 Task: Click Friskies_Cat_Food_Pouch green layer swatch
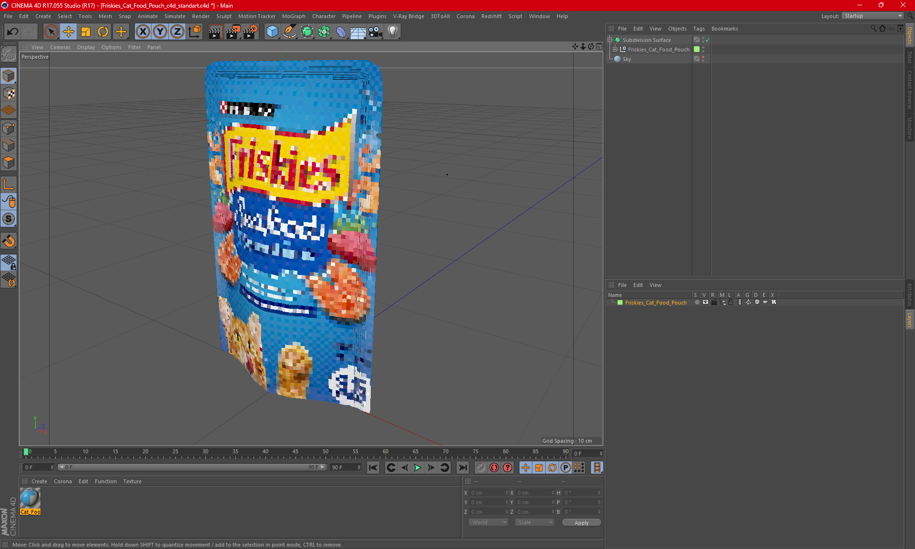click(620, 303)
